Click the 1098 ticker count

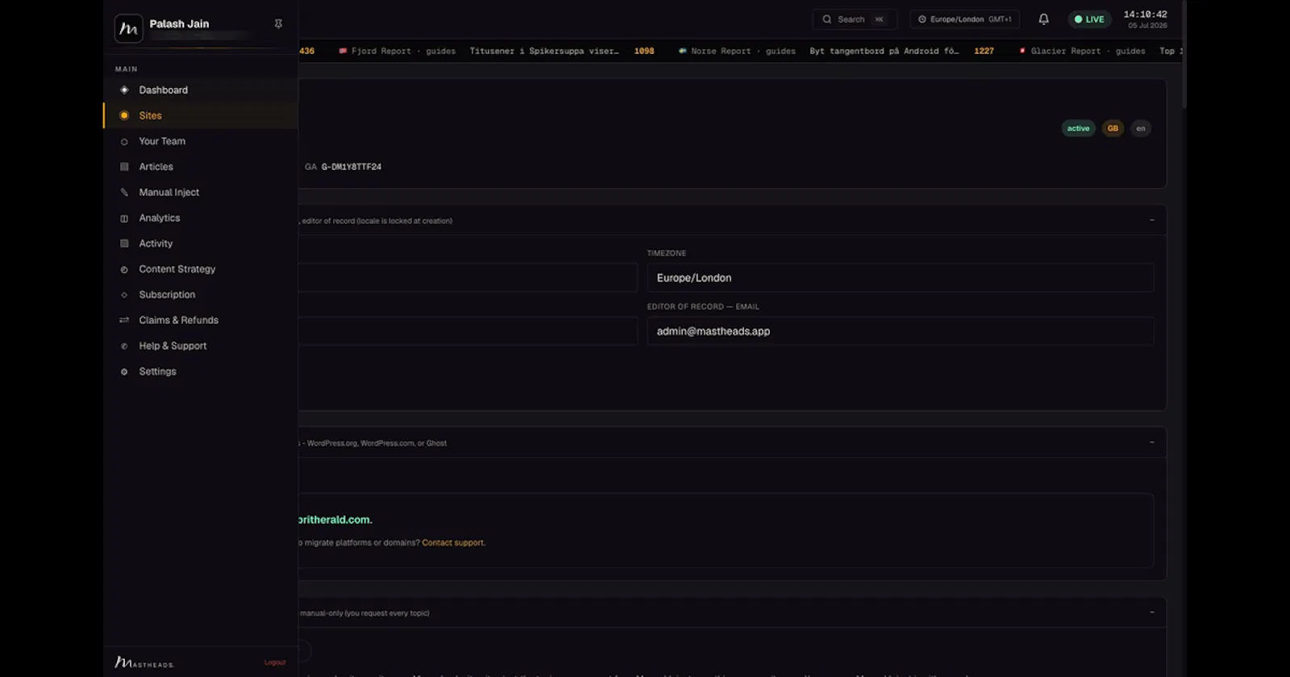click(x=644, y=51)
